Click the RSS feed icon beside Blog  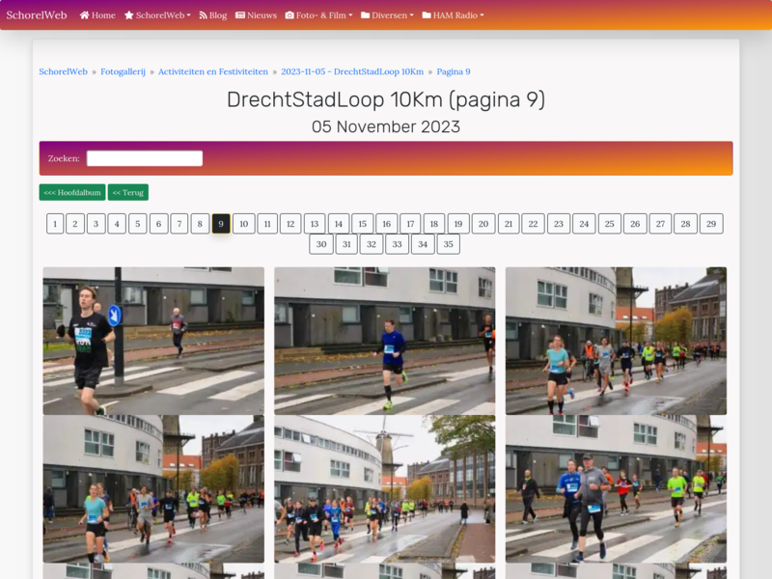coord(203,15)
